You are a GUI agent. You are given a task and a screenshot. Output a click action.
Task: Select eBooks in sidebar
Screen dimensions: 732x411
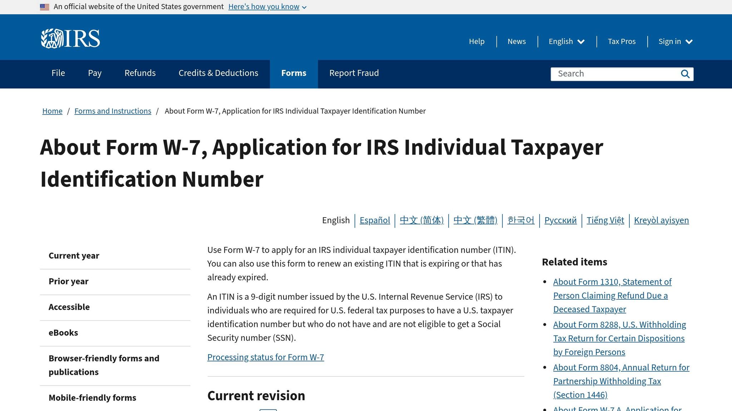(x=115, y=333)
